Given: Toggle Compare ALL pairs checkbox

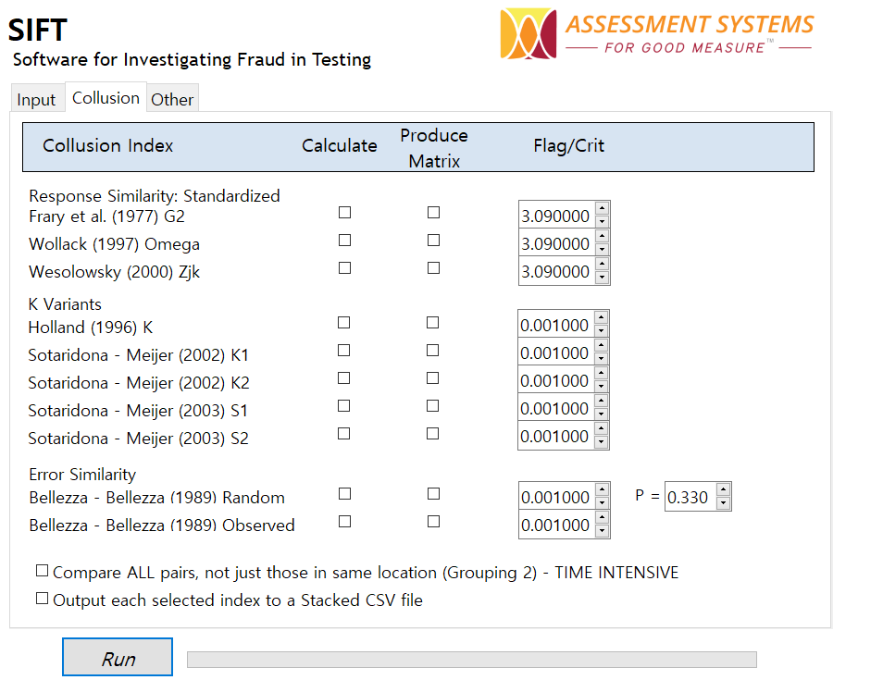Looking at the screenshot, I should click(43, 571).
